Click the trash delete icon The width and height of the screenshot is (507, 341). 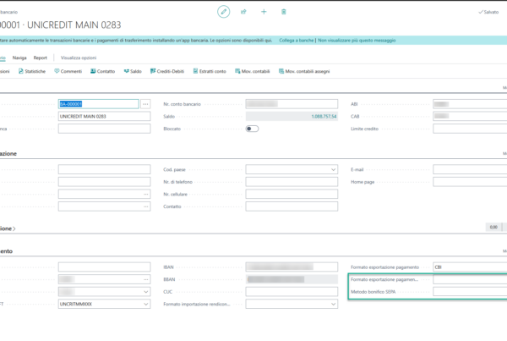[x=284, y=12]
